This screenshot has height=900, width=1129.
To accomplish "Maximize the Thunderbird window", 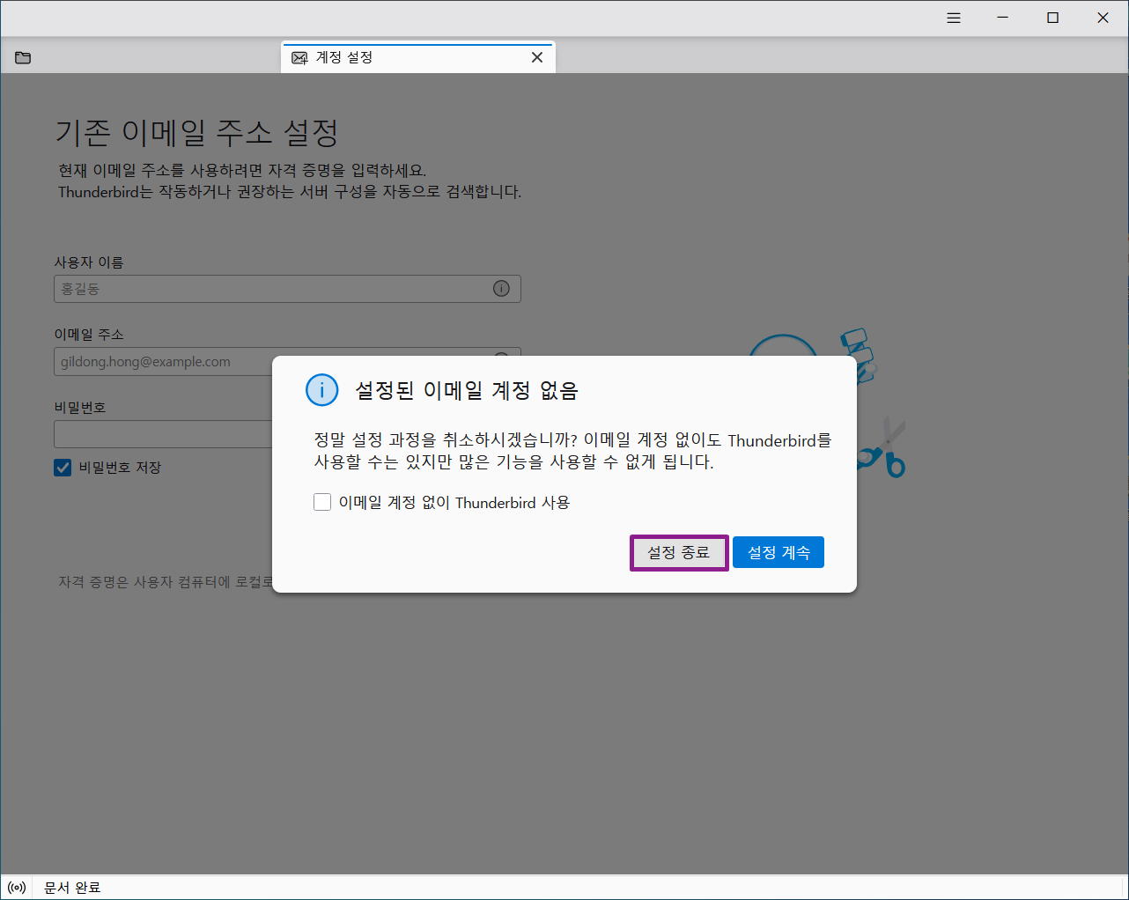I will [1052, 18].
